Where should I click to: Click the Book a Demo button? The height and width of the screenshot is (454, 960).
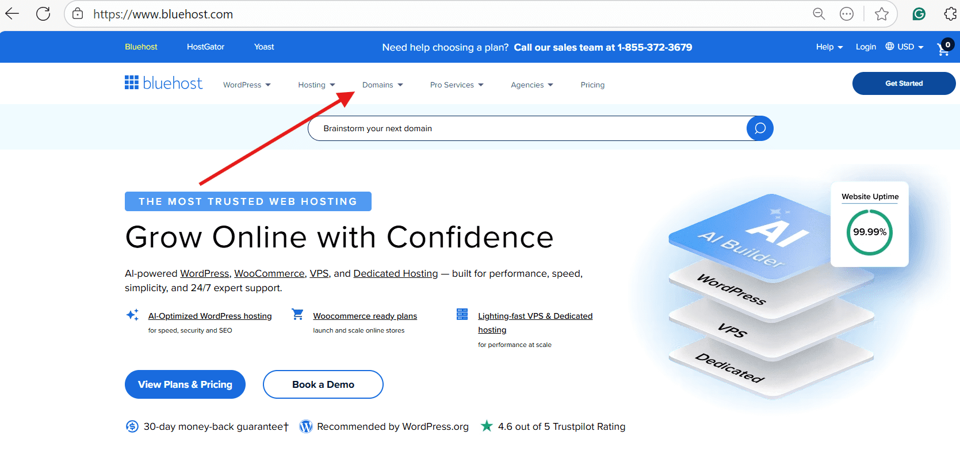pyautogui.click(x=323, y=384)
